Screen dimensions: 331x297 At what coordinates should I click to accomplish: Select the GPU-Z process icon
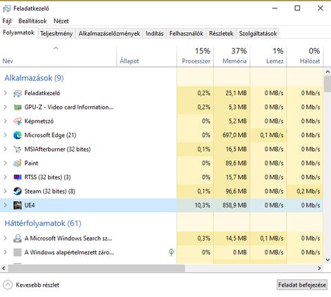(17, 107)
